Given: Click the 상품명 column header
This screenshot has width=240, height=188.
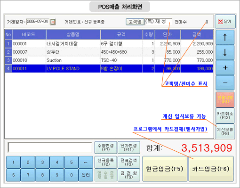Looking at the screenshot, I should pyautogui.click(x=73, y=34).
